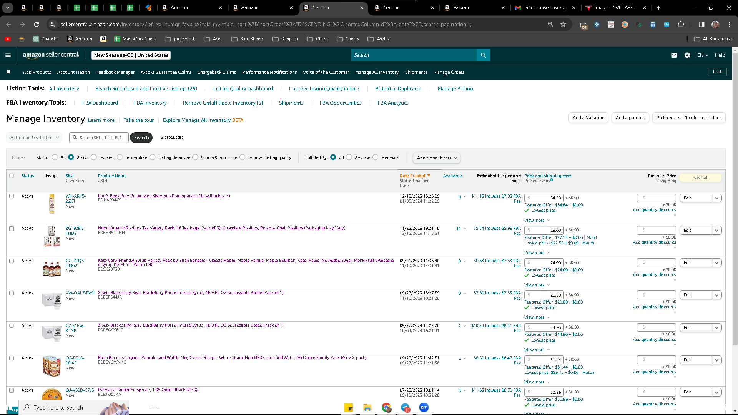Open the mail messages icon
The width and height of the screenshot is (738, 415).
pyautogui.click(x=674, y=55)
